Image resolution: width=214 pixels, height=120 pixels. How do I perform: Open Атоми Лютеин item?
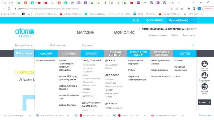[67, 105]
